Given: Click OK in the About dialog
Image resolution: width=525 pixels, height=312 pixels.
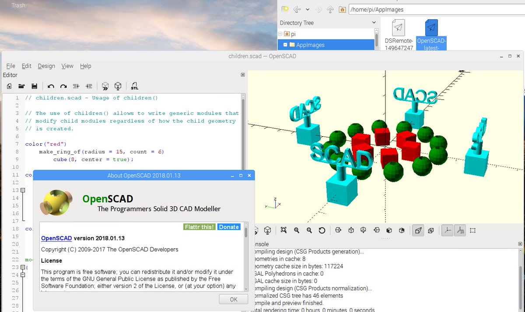Looking at the screenshot, I should click(x=234, y=299).
